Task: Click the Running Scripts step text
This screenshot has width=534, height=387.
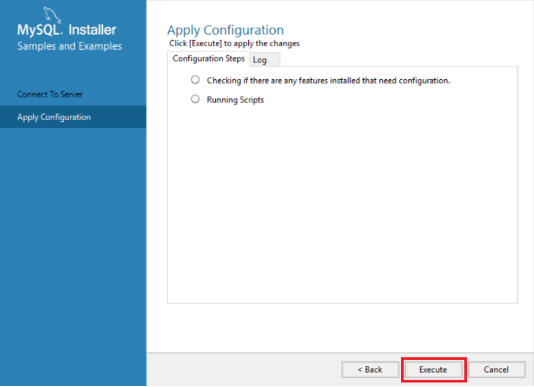Action: tap(236, 100)
